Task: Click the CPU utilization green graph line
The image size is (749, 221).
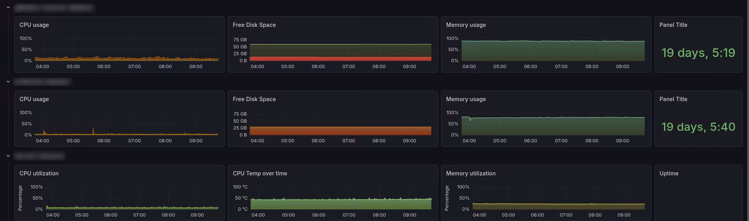Action: 132,207
